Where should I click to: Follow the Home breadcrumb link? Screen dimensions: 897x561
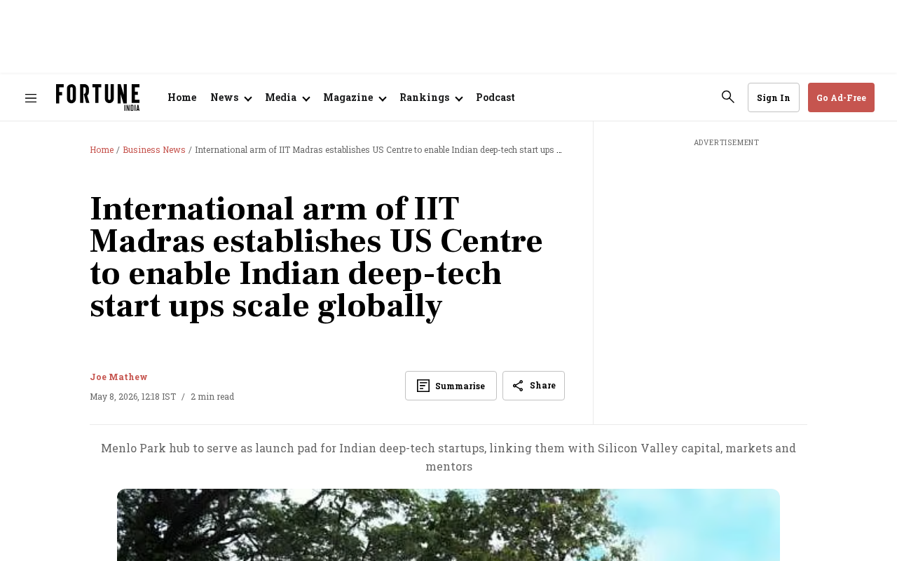point(102,149)
